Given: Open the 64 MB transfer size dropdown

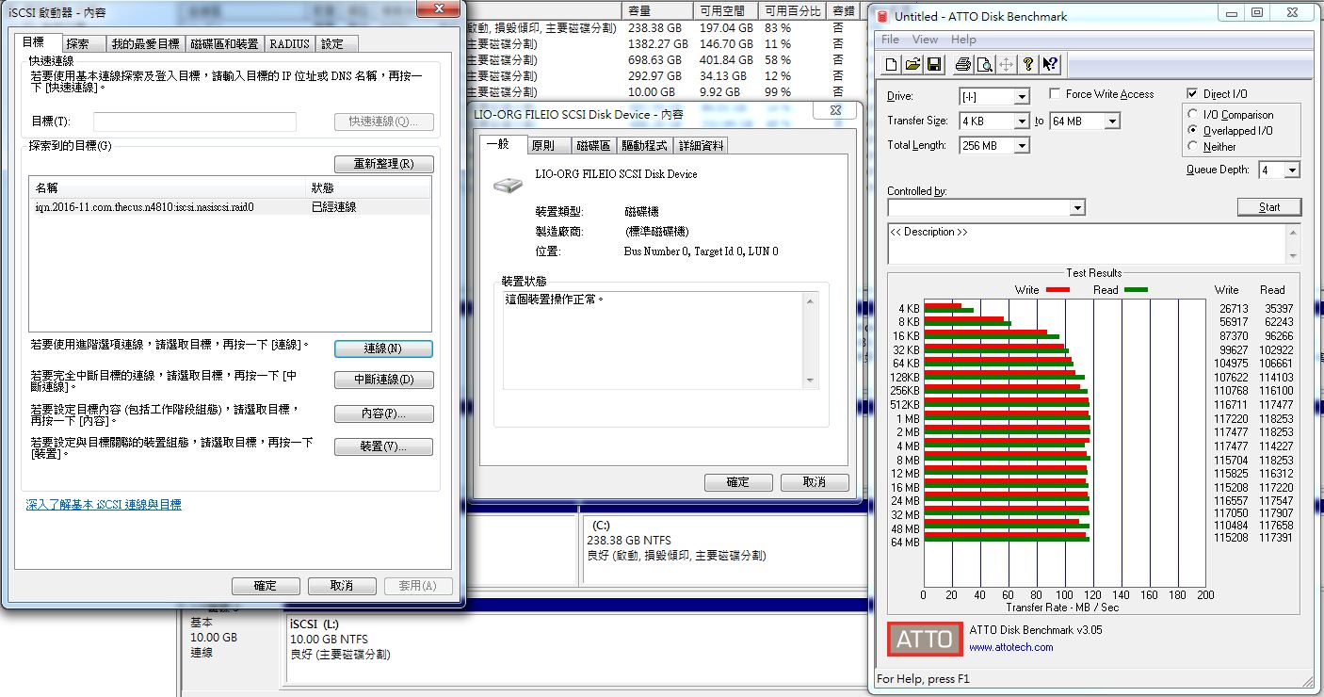Looking at the screenshot, I should pos(1112,122).
